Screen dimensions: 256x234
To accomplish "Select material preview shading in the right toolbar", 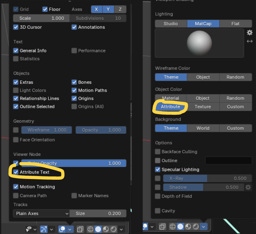I will point(188,227).
